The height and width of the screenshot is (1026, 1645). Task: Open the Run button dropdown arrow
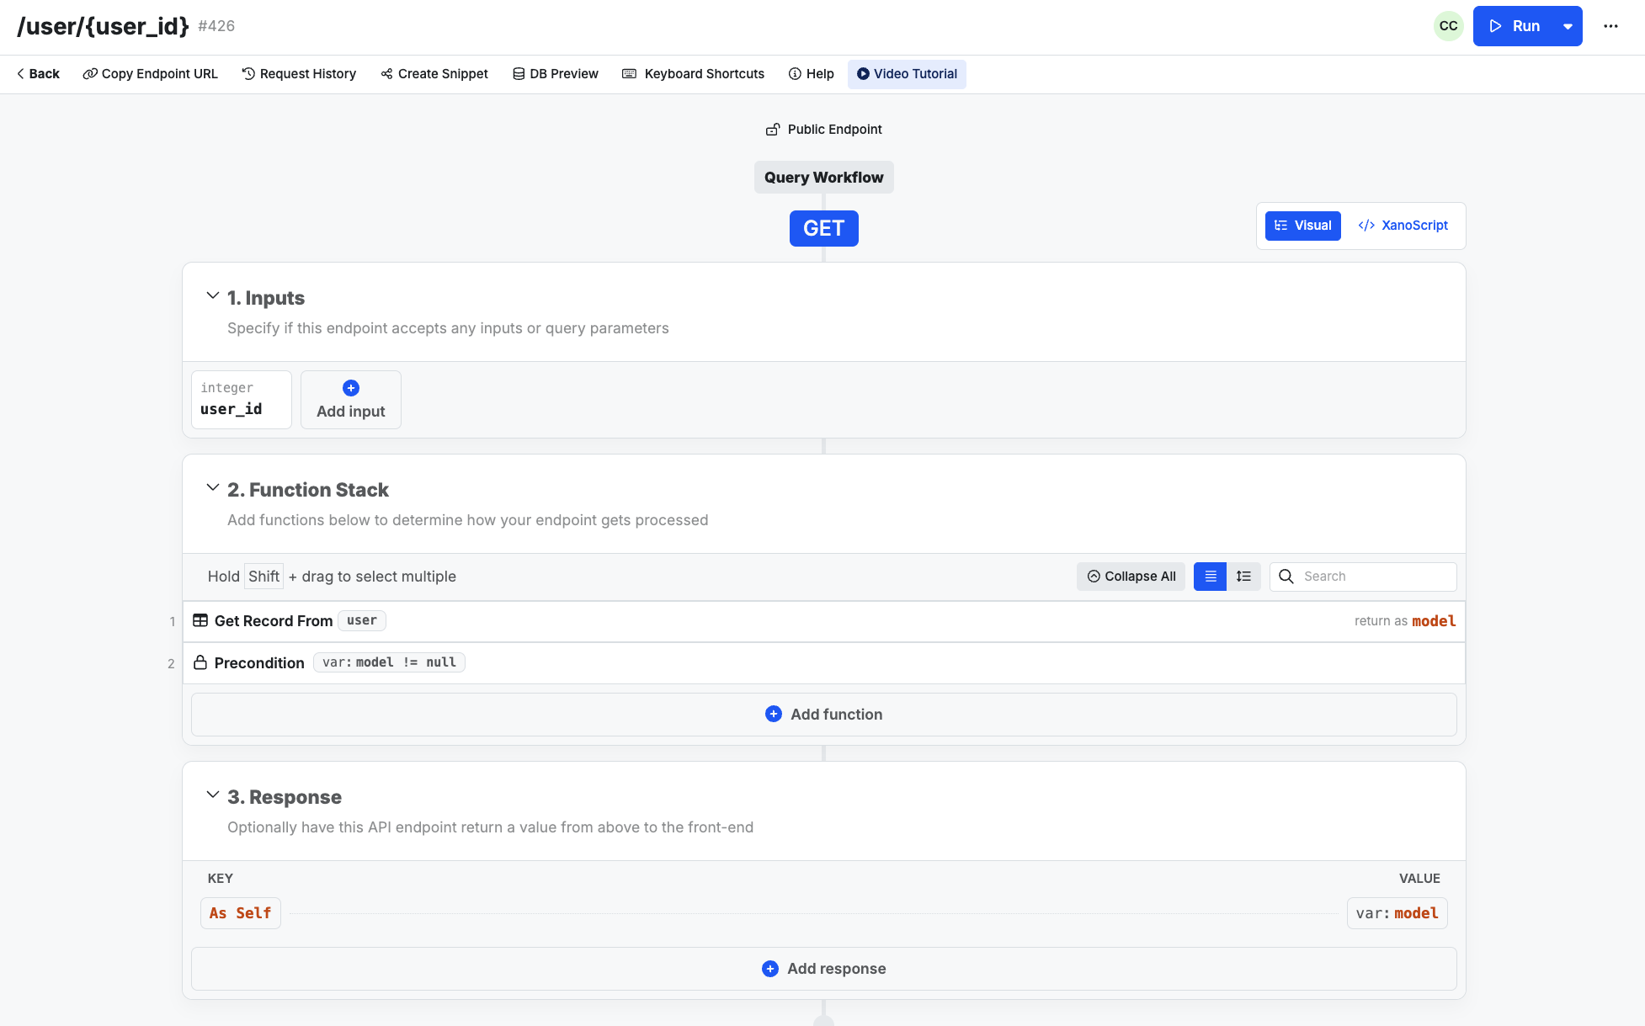(x=1568, y=26)
